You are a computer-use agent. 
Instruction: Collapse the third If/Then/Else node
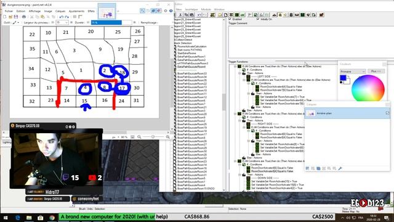(x=235, y=161)
